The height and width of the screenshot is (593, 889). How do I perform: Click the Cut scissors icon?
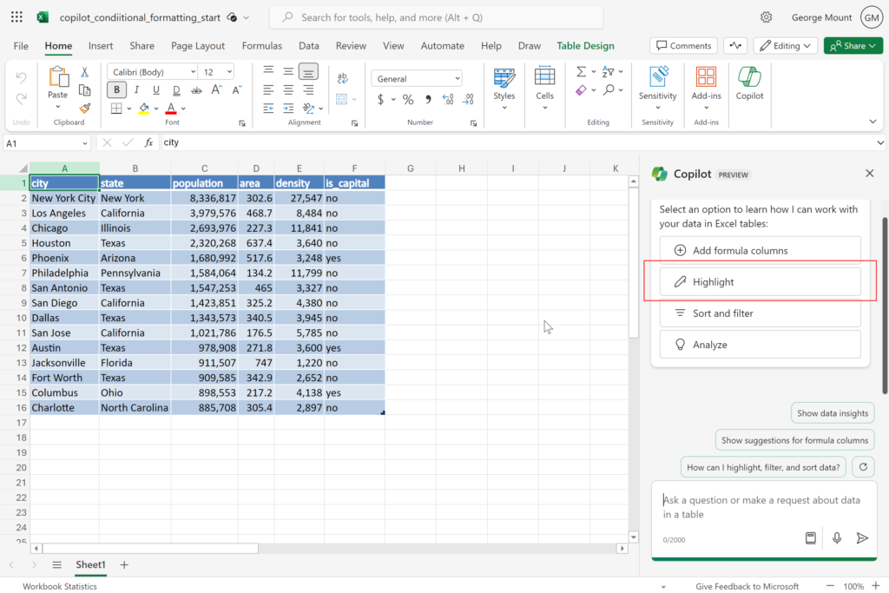(84, 72)
